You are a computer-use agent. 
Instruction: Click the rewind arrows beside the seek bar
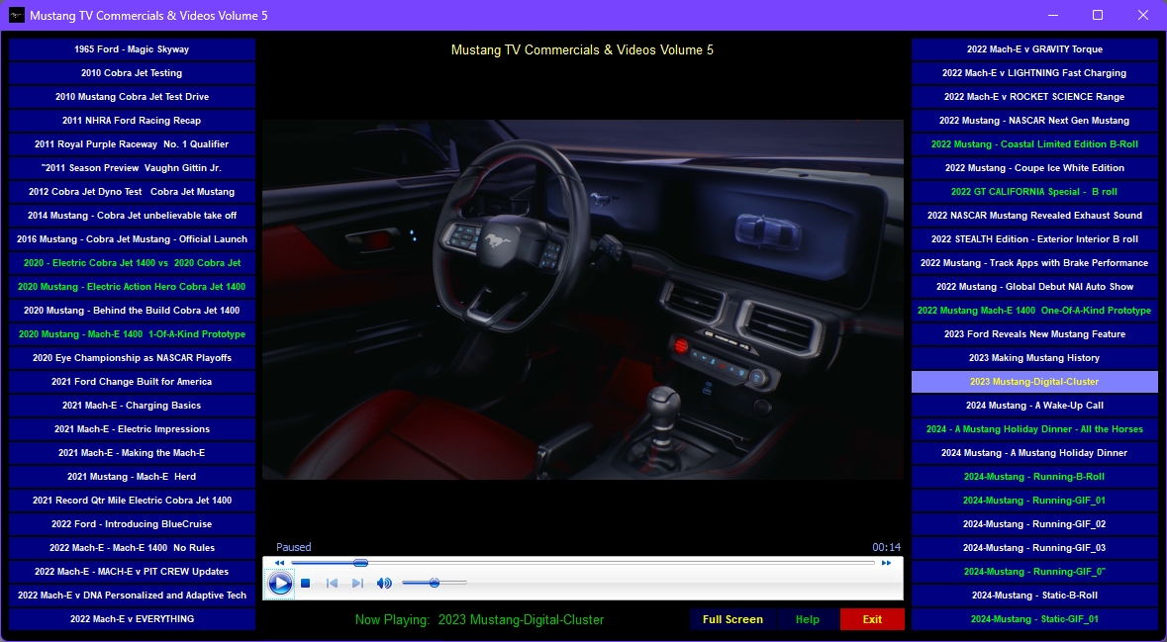pyautogui.click(x=279, y=563)
